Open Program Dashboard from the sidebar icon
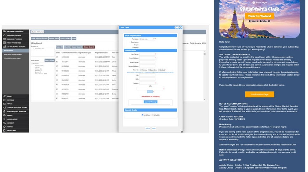This screenshot has width=308, height=172. point(4,31)
